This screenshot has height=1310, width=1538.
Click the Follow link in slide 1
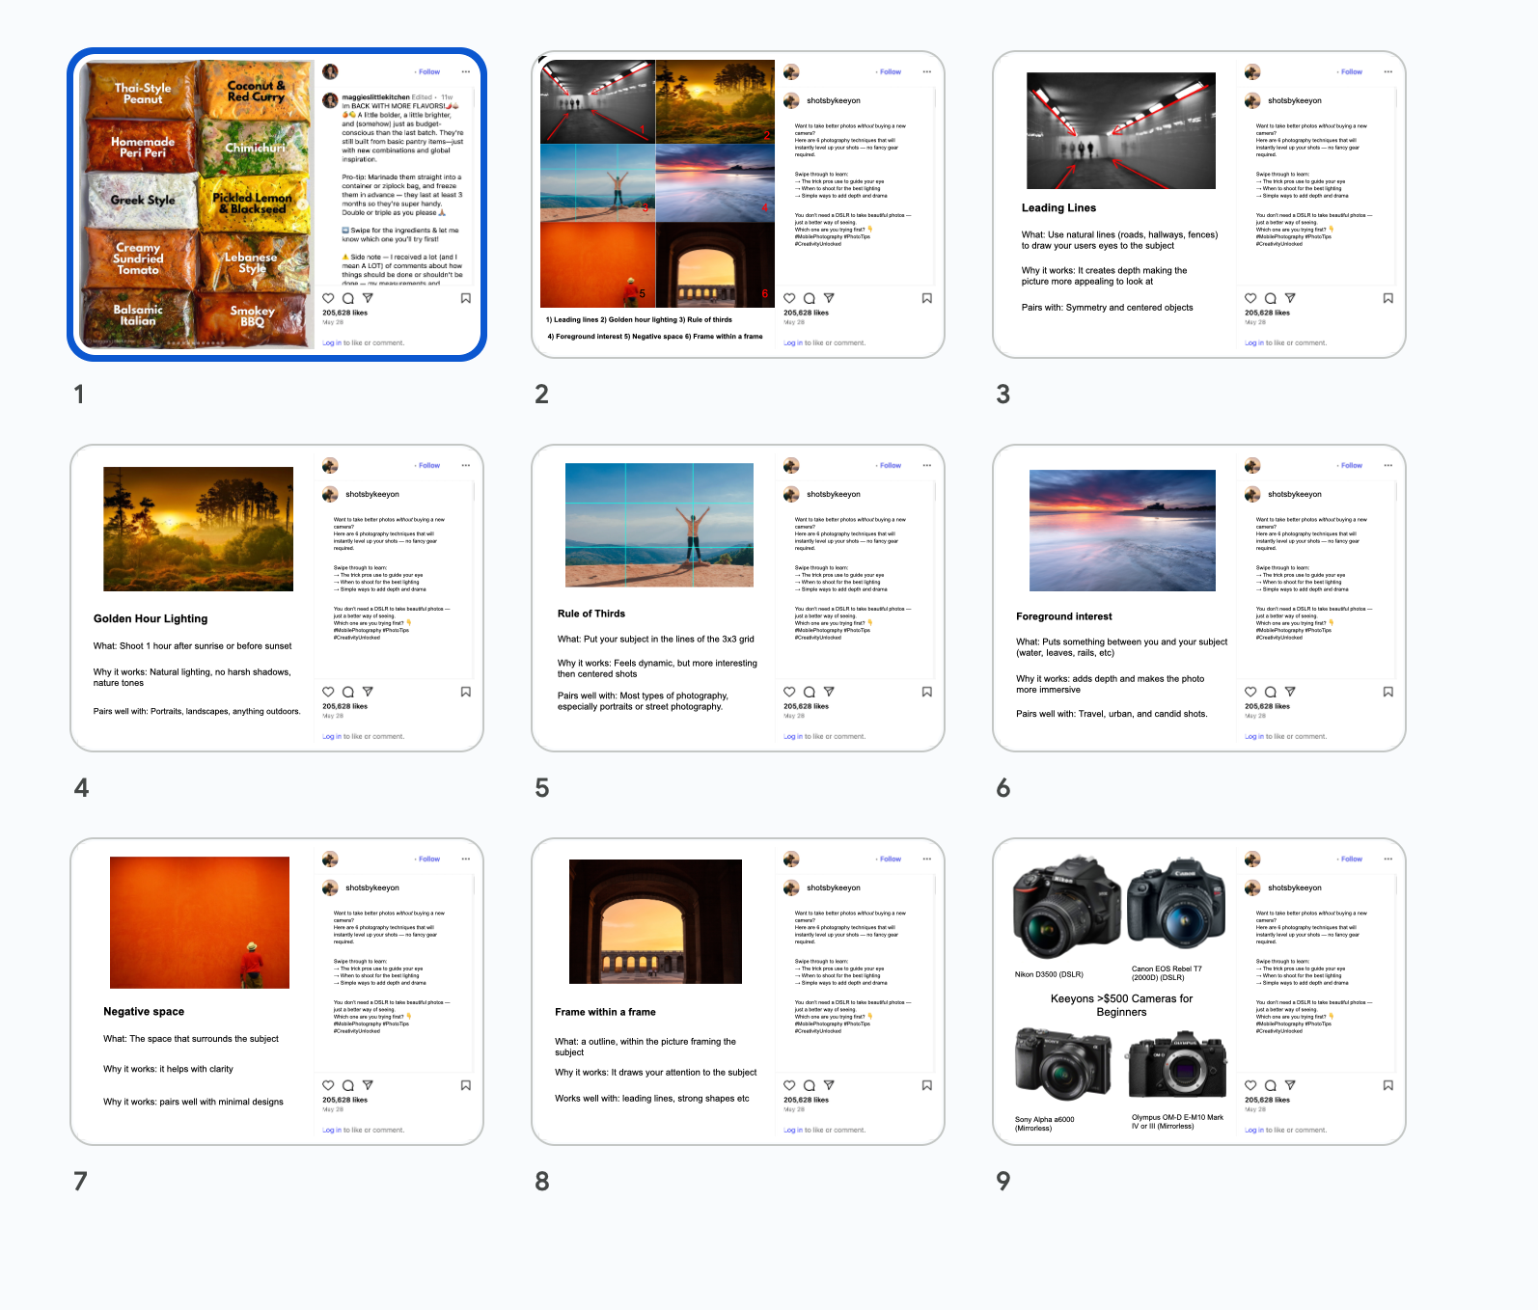tap(428, 72)
